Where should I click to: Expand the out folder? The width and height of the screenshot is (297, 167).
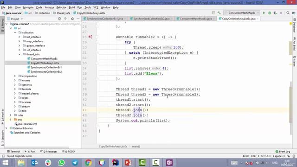[x=11, y=120]
